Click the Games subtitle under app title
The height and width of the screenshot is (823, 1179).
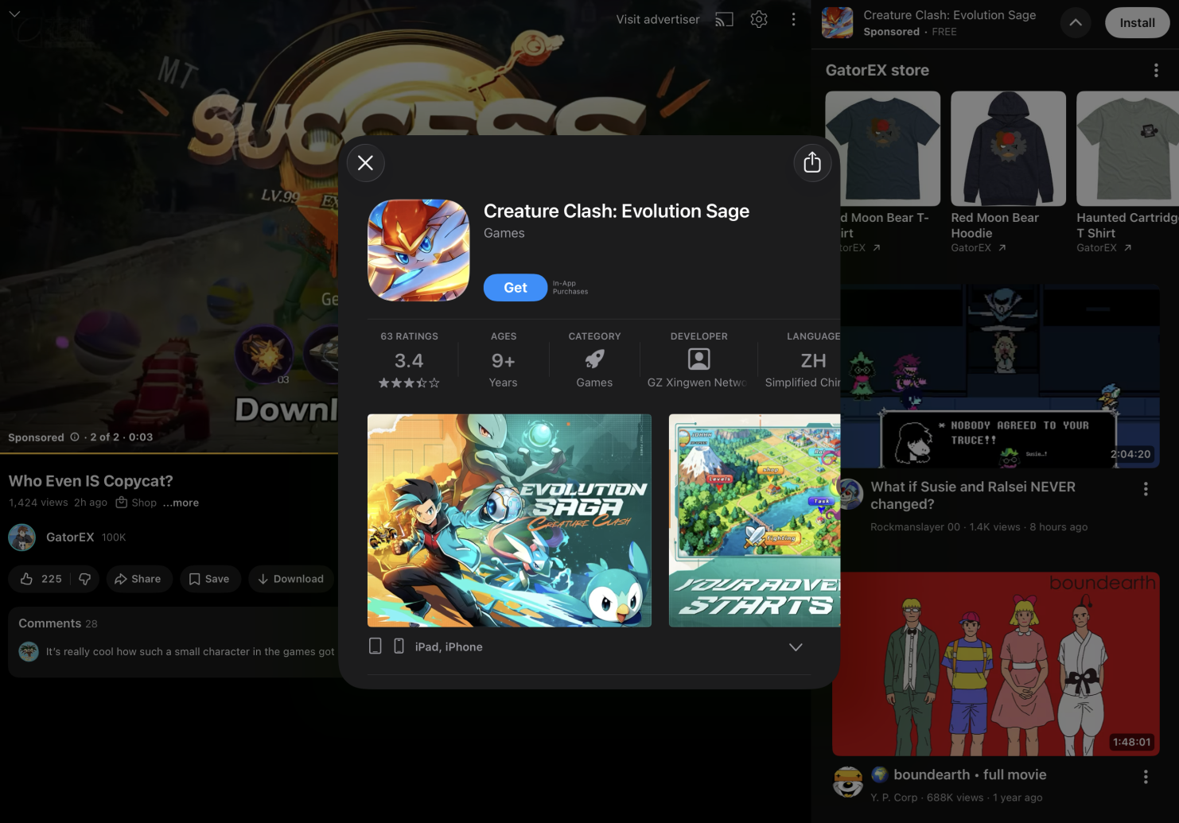click(x=504, y=233)
